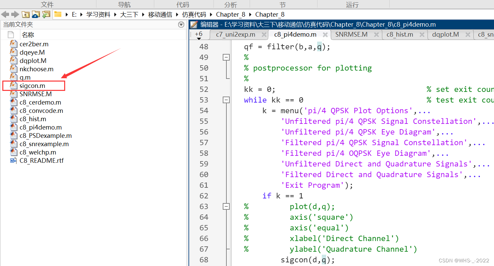Open the 导航 ribbon section
The height and width of the screenshot is (266, 494).
124,5
